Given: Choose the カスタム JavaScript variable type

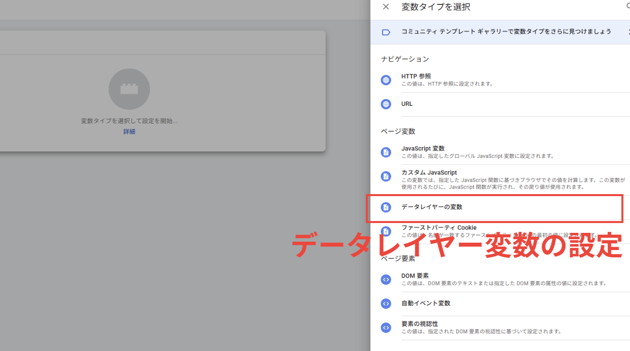Looking at the screenshot, I should [x=505, y=180].
